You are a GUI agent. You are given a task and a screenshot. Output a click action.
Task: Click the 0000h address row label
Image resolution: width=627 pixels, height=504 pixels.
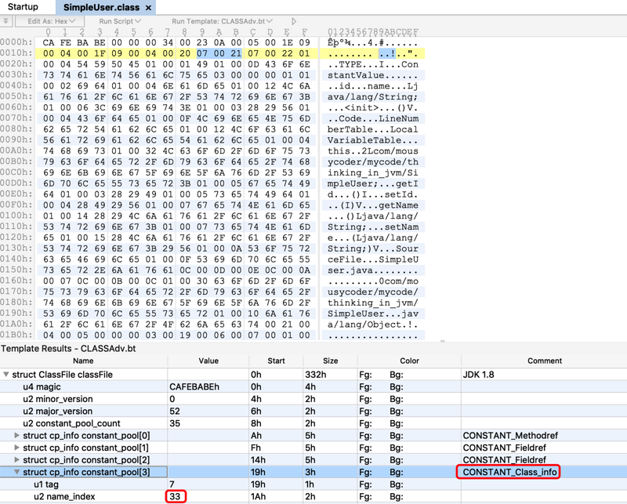16,42
